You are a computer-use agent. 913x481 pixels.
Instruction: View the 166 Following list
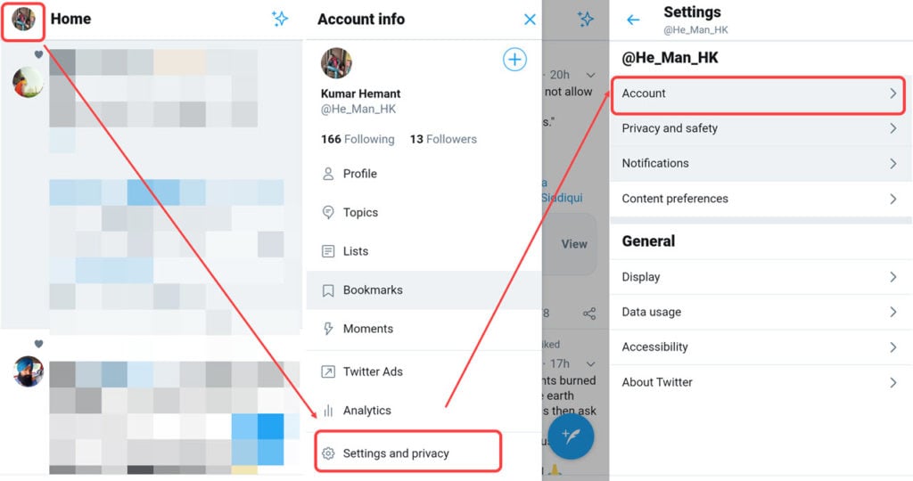(358, 139)
